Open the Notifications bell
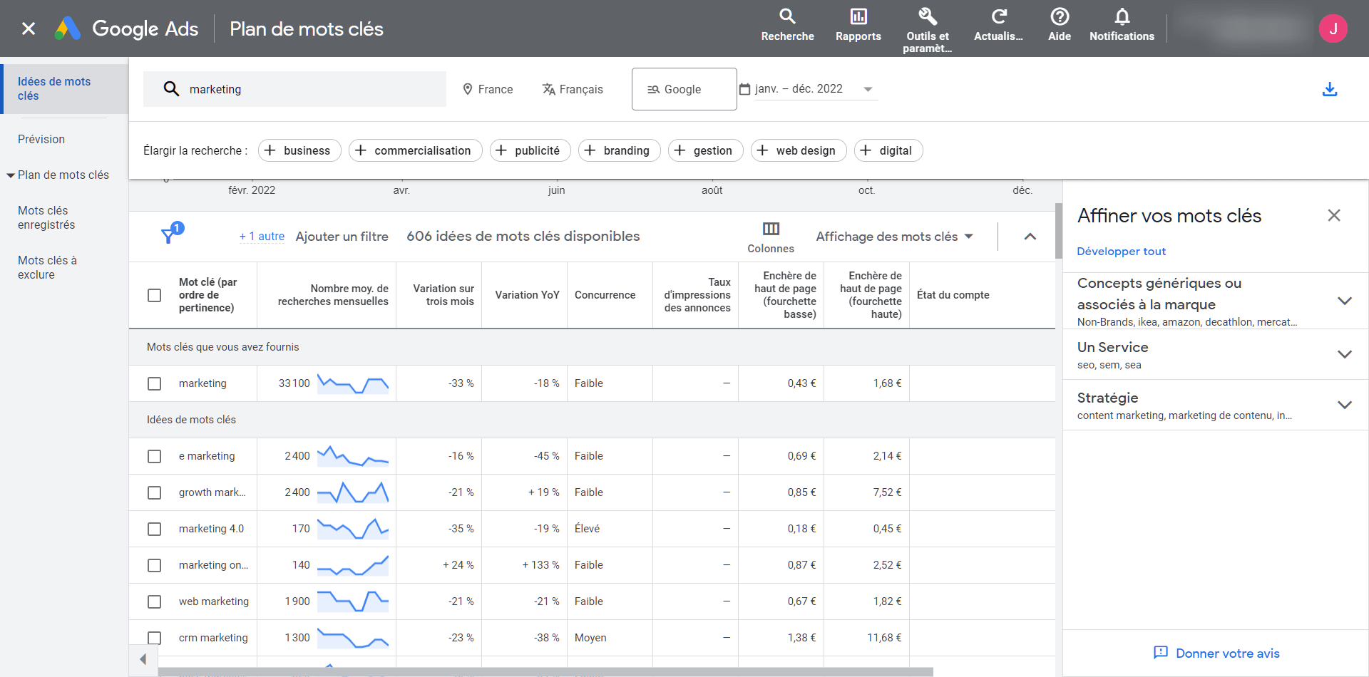 click(x=1122, y=17)
